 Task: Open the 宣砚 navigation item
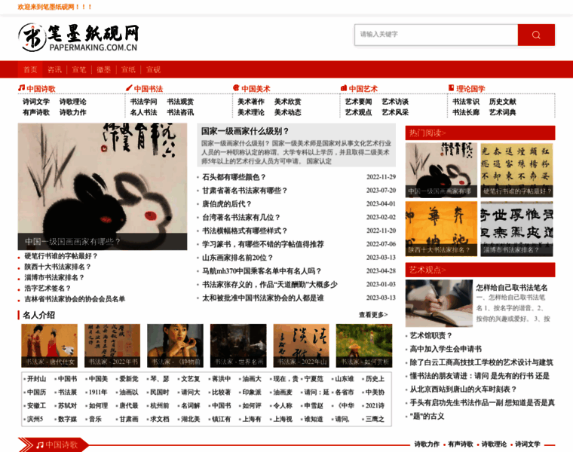[153, 69]
